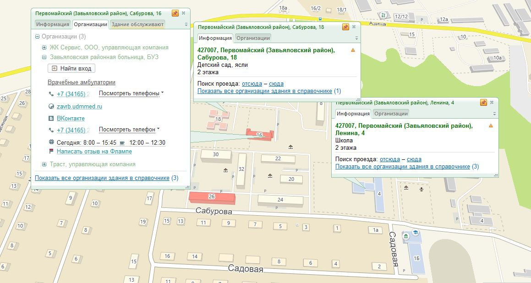Open options menu arrow in Сабурова, 18 card
The height and width of the screenshot is (283, 531).
point(356,38)
